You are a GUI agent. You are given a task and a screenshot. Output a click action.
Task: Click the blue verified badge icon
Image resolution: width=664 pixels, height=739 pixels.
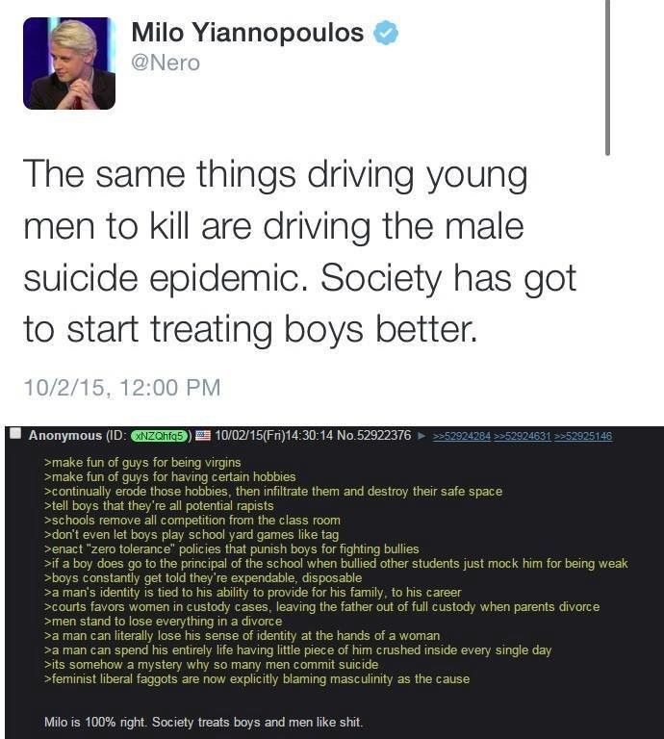pyautogui.click(x=386, y=33)
